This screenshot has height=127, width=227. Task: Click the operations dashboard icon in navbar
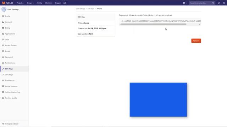pyautogui.click(x=65, y=3)
